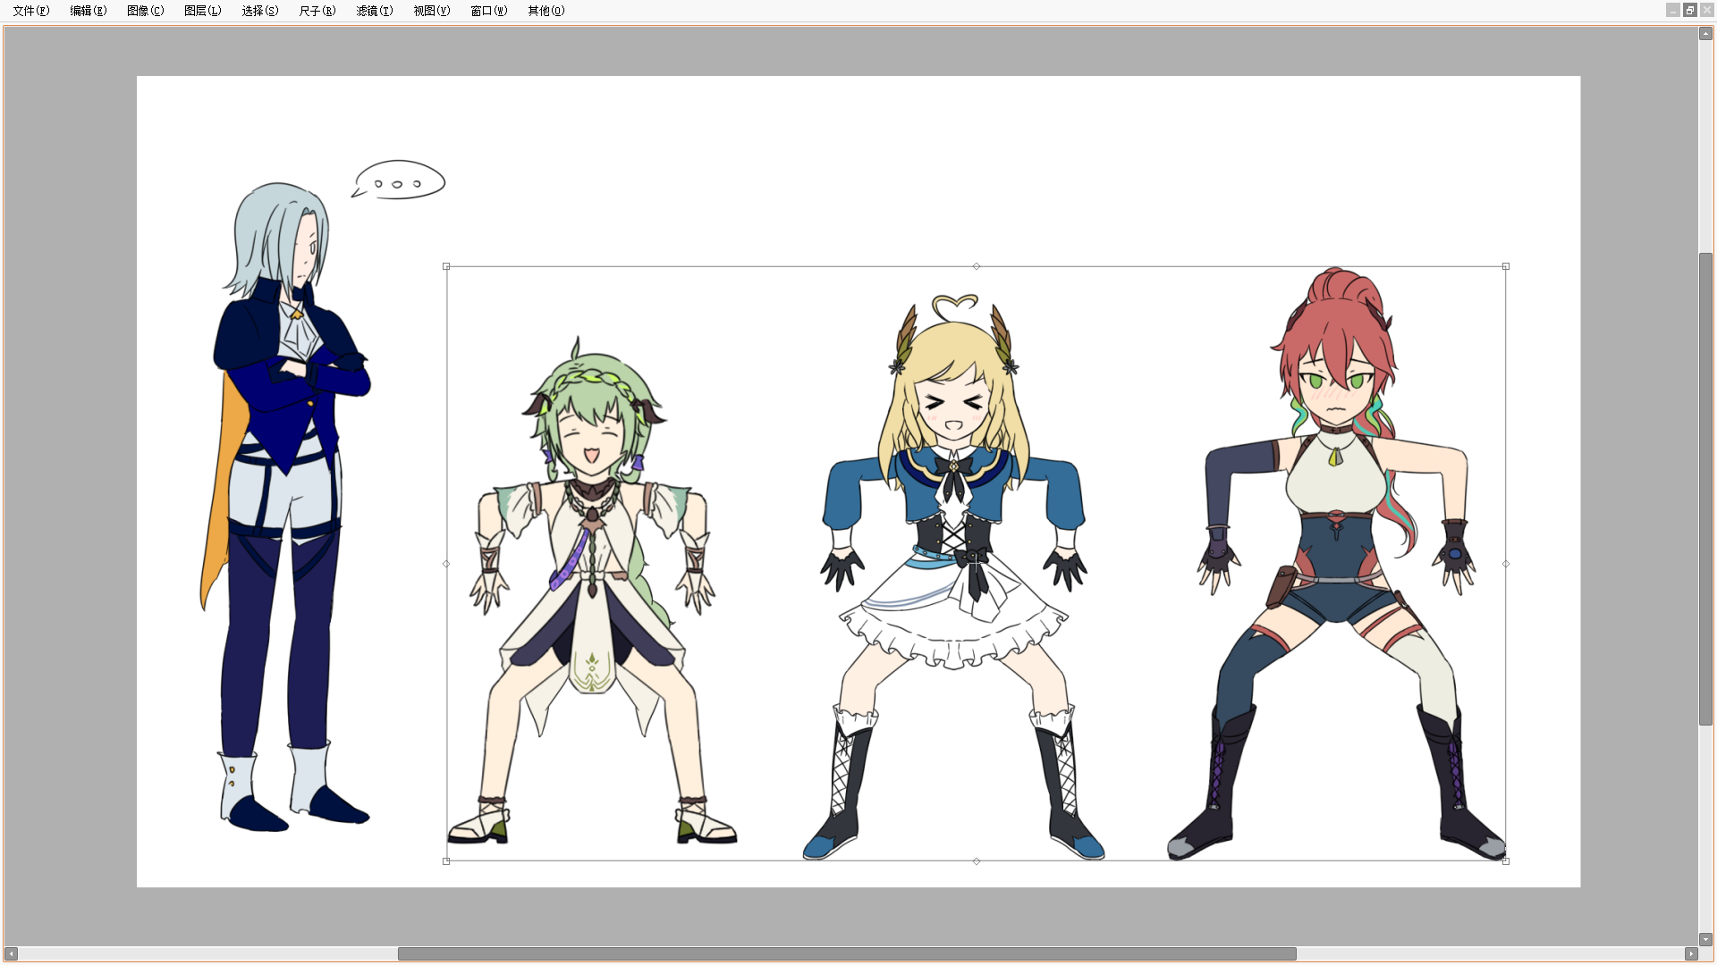The height and width of the screenshot is (965, 1717).
Task: Click horizontal scrollbar right arrow
Action: click(1691, 953)
